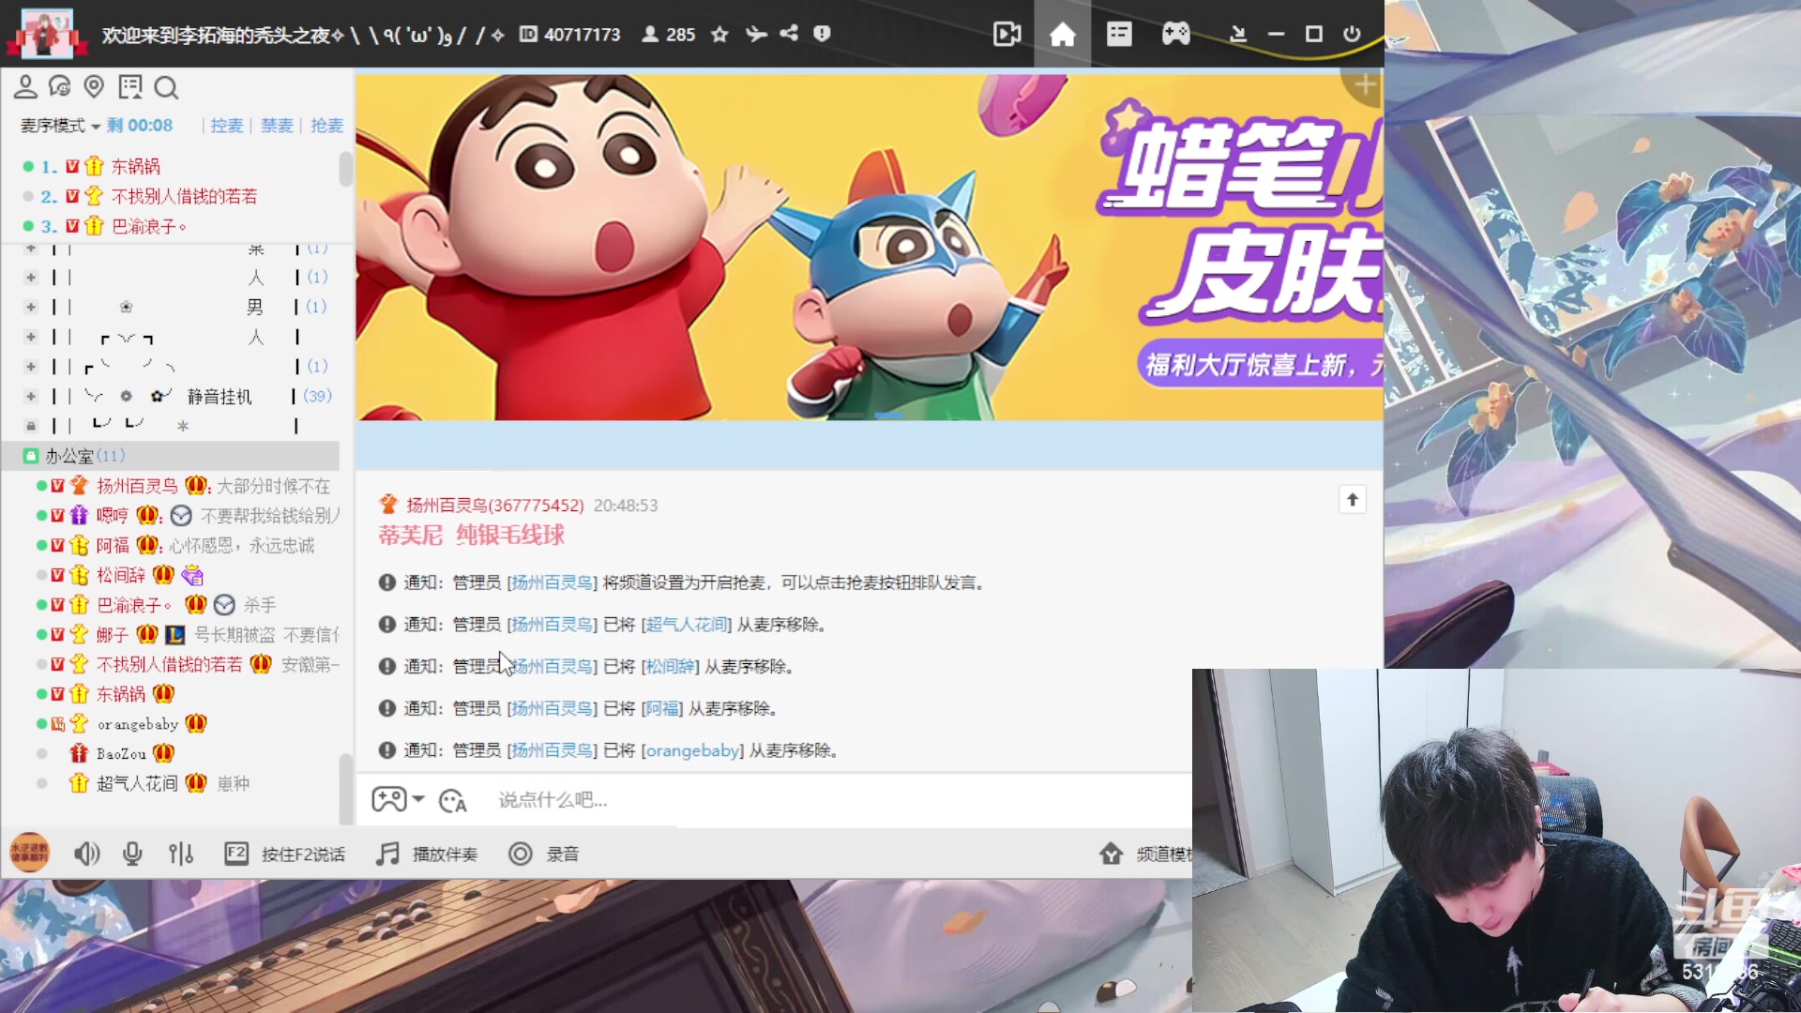Click the channel logo avatar top left
The height and width of the screenshot is (1013, 1801).
click(x=46, y=34)
